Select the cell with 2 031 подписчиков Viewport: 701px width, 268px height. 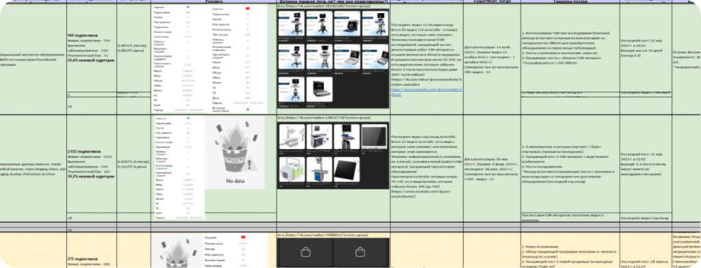(x=92, y=163)
